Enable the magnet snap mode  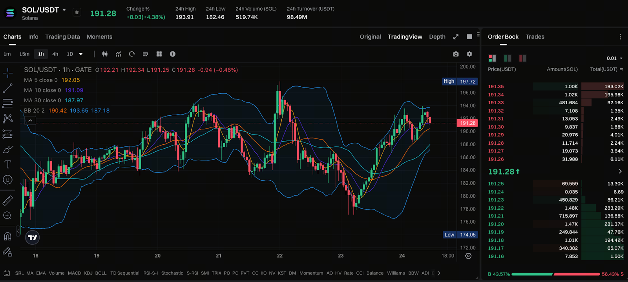7,236
